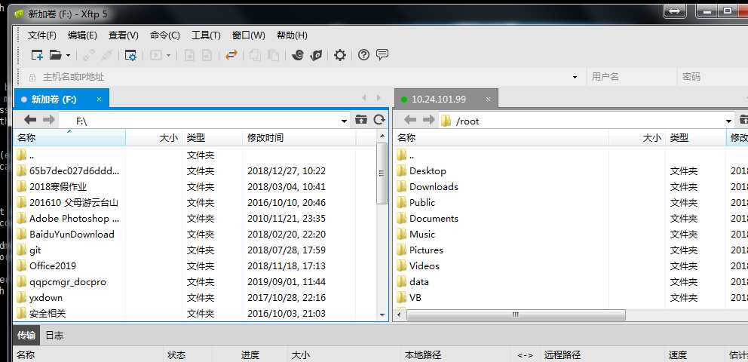
Task: Close the 新加卷 (F:) tab
Action: [100, 100]
